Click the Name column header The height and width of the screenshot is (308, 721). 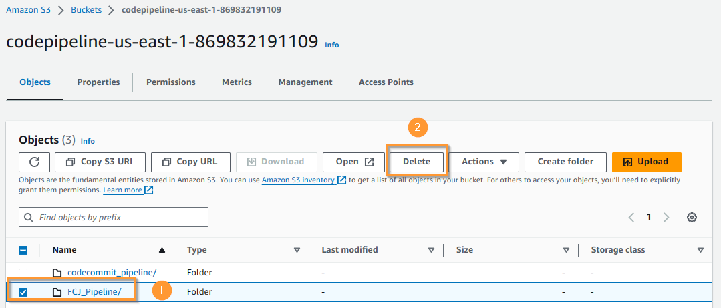pos(64,250)
